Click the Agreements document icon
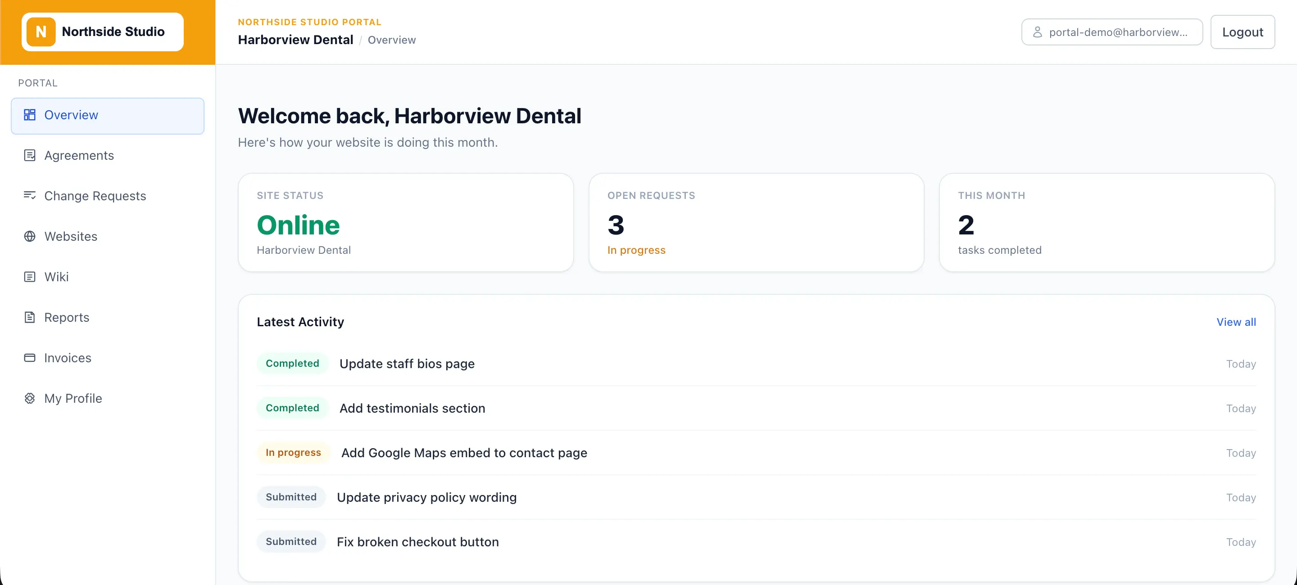This screenshot has height=585, width=1297. [x=30, y=155]
